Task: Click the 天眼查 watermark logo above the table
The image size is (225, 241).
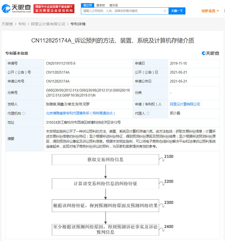Action: 210,54
